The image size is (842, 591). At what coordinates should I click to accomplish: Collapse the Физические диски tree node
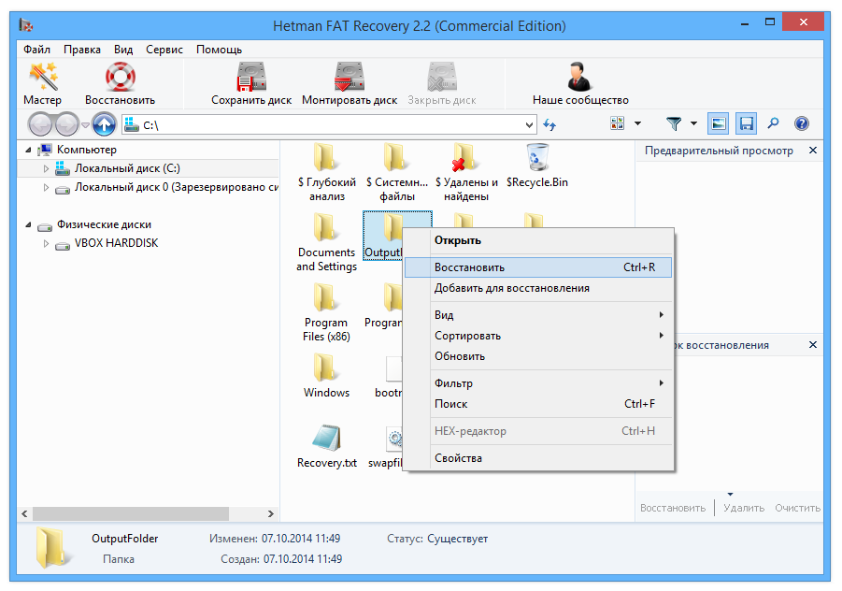point(28,224)
